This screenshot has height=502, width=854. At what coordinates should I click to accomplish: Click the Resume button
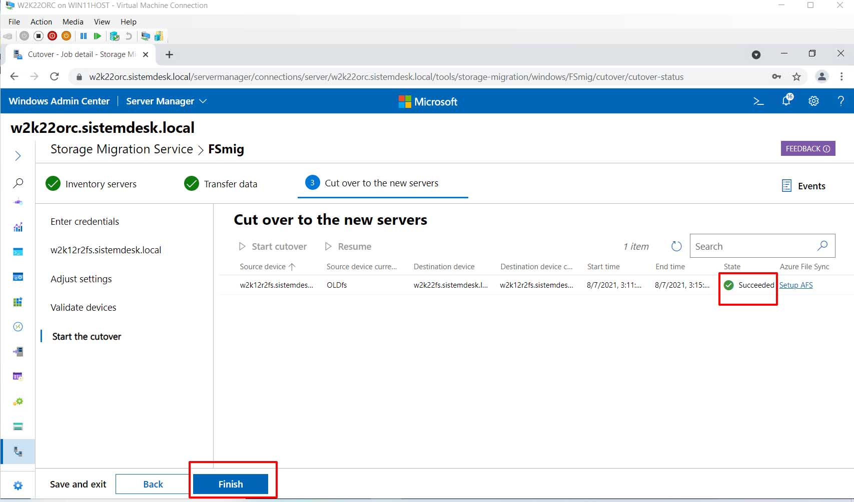[x=348, y=246]
